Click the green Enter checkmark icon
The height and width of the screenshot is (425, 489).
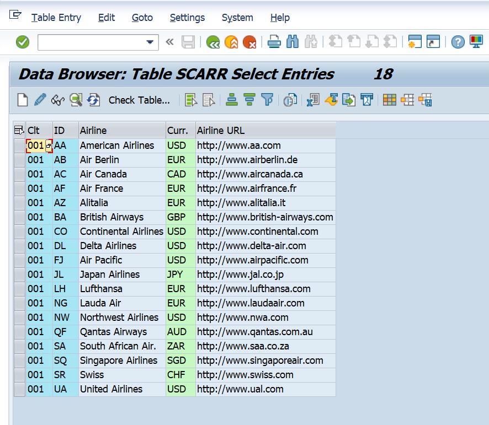point(23,42)
